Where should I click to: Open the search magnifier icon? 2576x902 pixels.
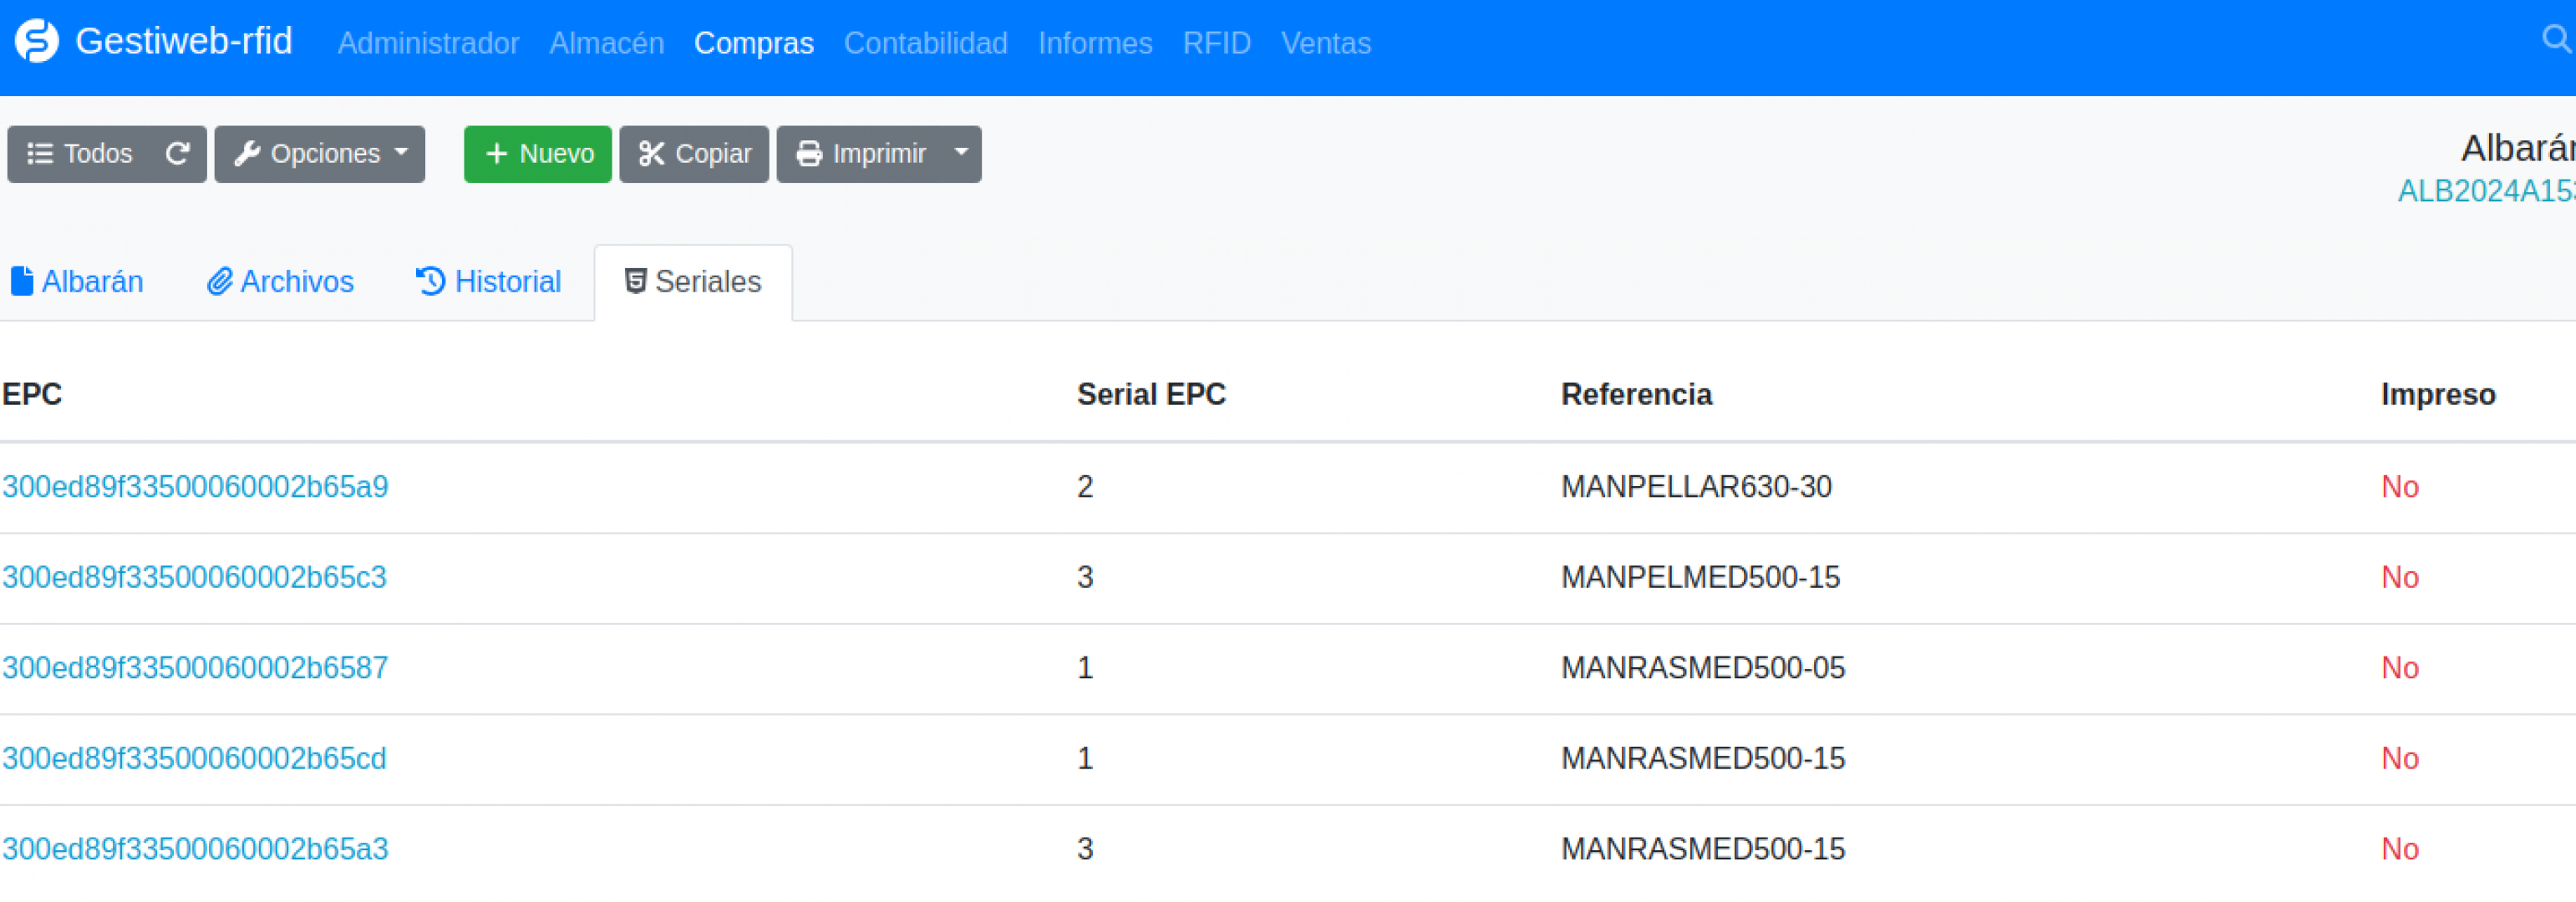[x=2556, y=40]
